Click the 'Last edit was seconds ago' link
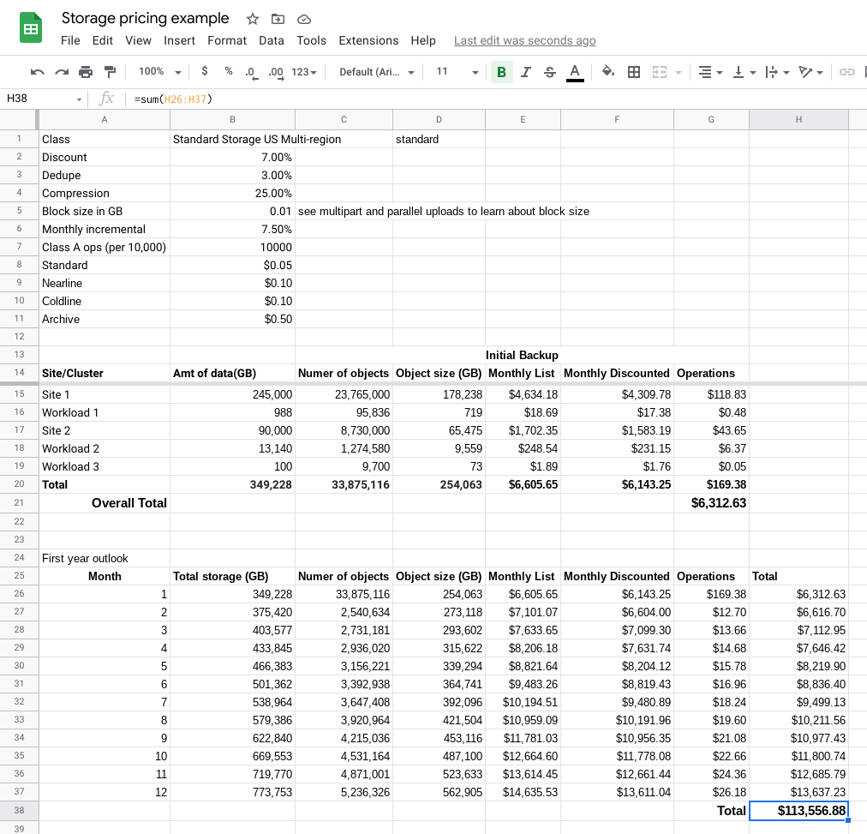 524,40
